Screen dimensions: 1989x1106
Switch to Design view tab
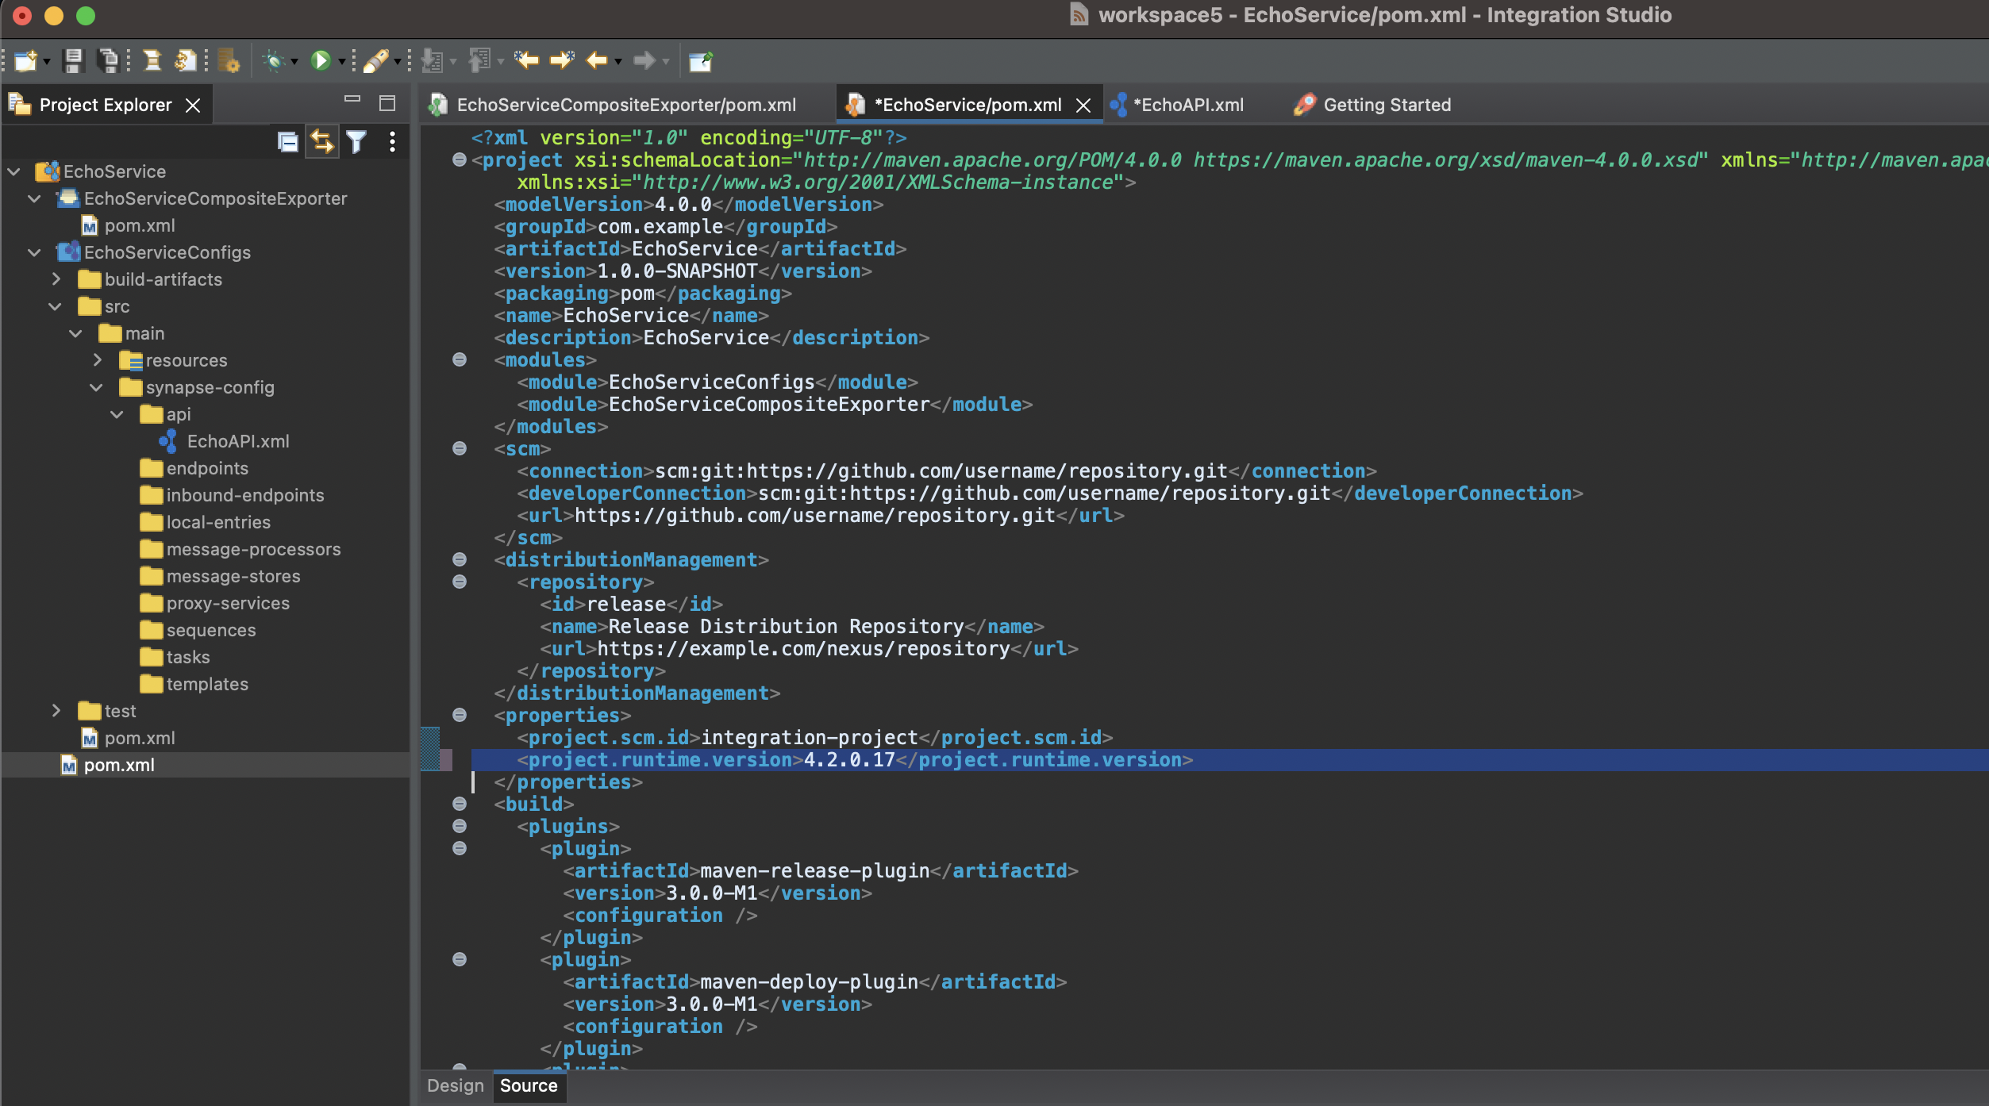(x=455, y=1085)
